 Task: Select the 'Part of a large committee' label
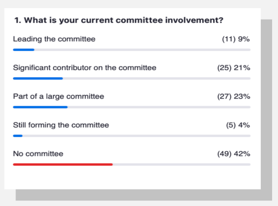59,97
